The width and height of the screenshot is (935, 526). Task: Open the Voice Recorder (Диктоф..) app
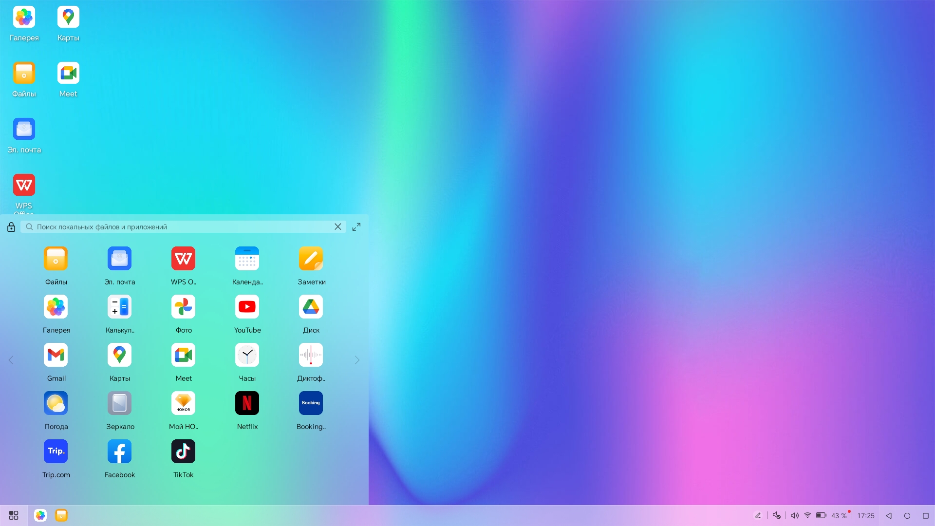point(311,355)
